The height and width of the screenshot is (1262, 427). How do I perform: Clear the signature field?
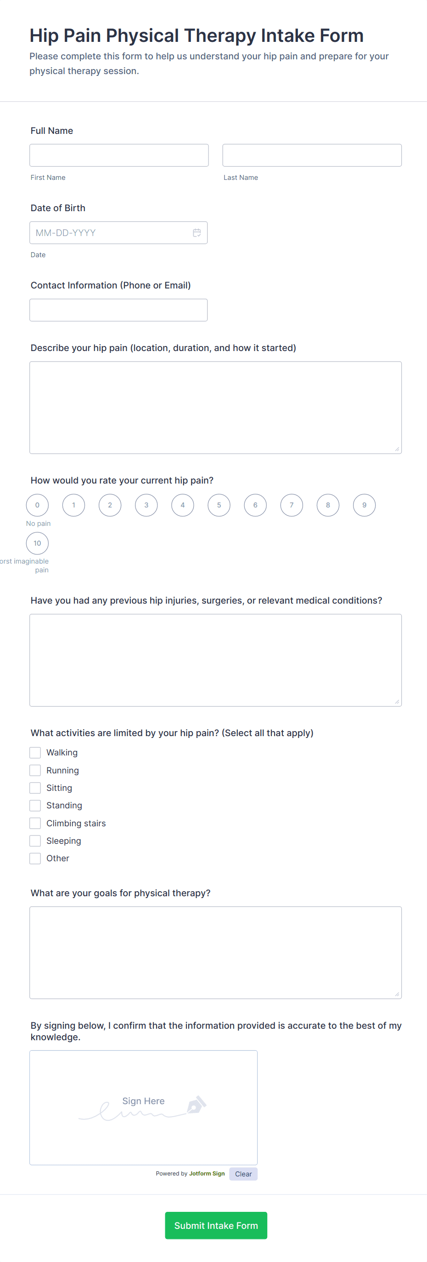243,1174
